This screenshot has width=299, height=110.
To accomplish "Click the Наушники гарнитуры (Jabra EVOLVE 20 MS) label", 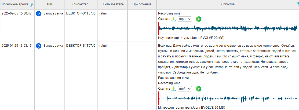I will click(x=191, y=38).
